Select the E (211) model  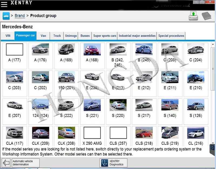coord(170,84)
